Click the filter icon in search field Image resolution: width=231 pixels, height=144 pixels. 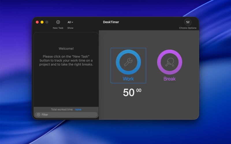(x=39, y=115)
